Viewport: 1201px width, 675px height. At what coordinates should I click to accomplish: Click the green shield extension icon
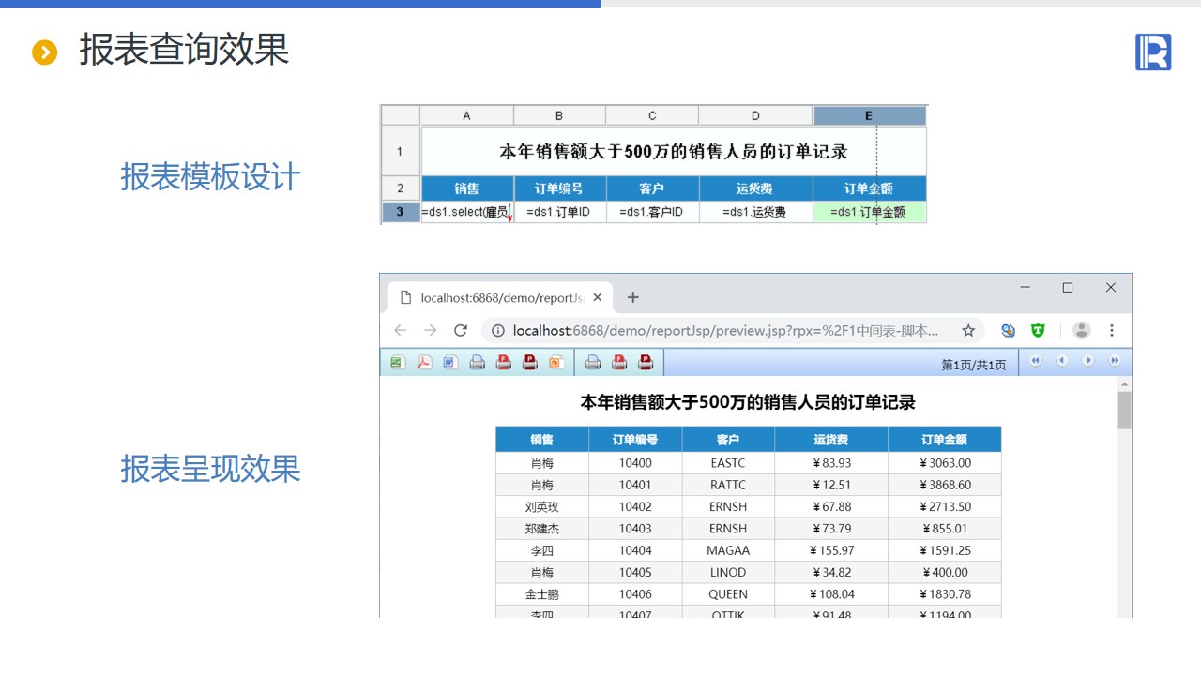tap(1038, 330)
